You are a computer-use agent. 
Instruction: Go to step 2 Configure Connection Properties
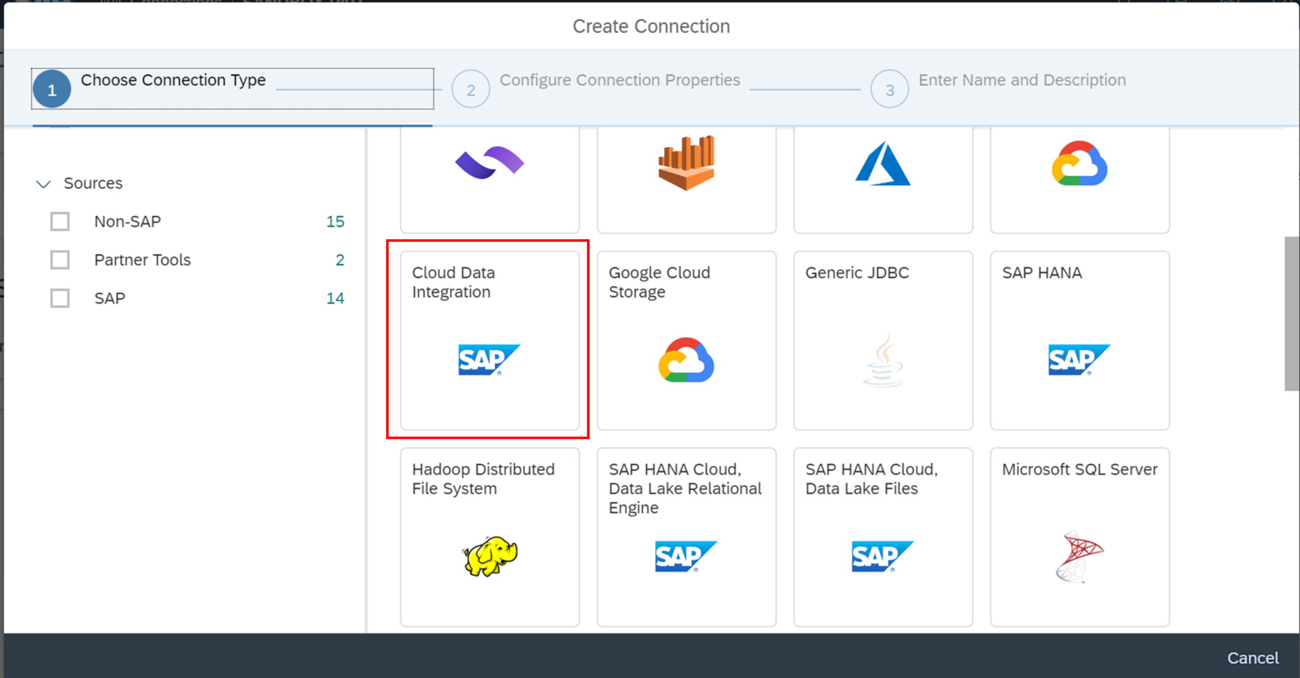pos(596,88)
